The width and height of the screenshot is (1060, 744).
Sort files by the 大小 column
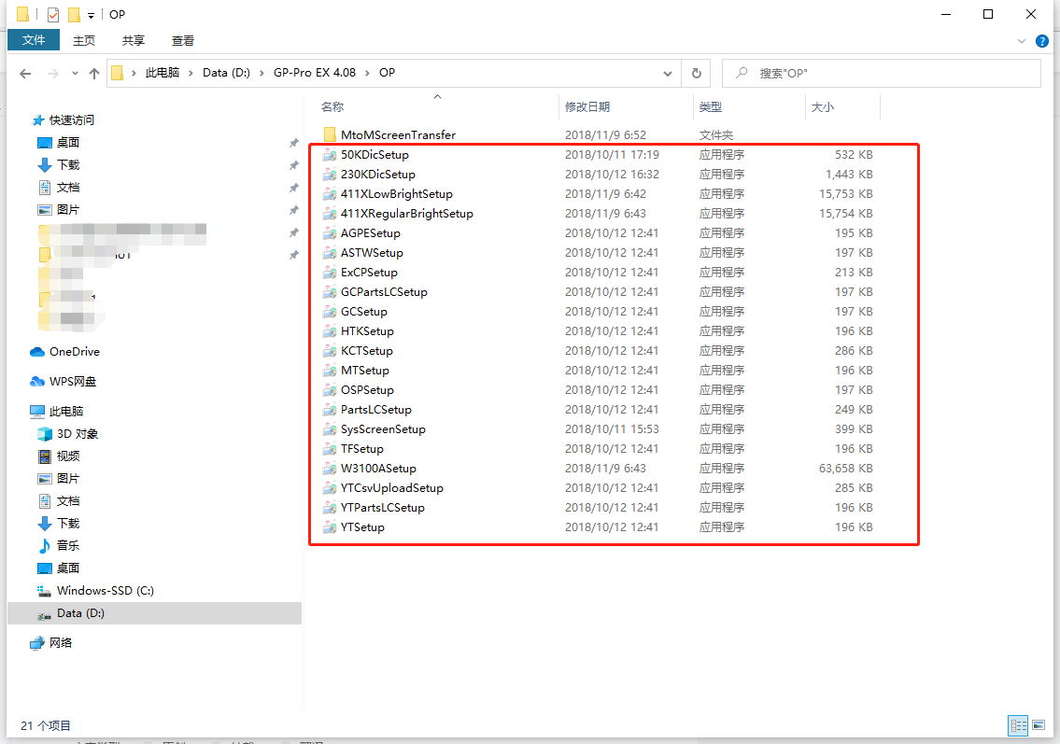[x=842, y=106]
